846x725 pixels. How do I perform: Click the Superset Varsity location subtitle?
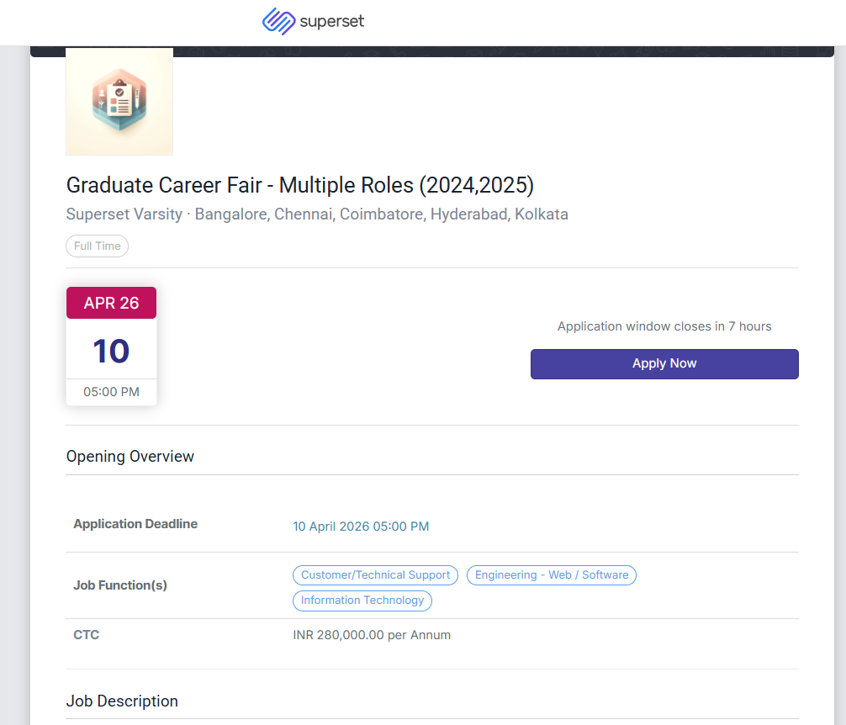click(x=317, y=214)
